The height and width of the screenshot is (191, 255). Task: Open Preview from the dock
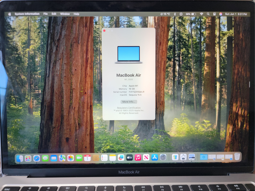192,157
